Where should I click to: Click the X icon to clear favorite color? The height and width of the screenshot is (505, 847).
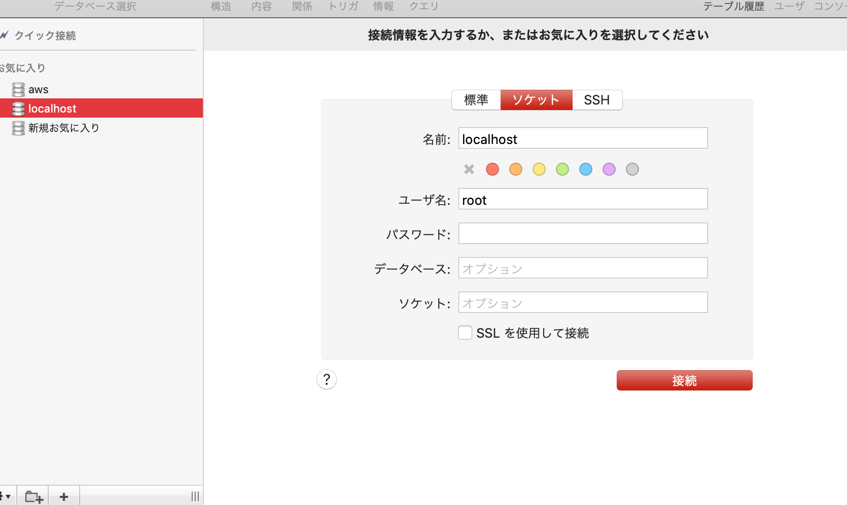468,169
